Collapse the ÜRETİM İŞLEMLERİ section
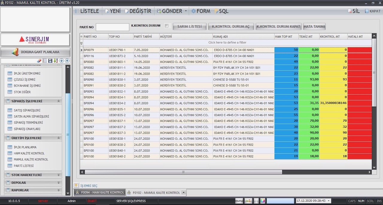Viewport: 383px width, 205px height. pos(59,138)
